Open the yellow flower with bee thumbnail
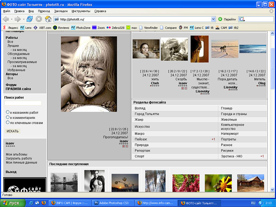This screenshot has height=207, width=276. tap(218, 183)
